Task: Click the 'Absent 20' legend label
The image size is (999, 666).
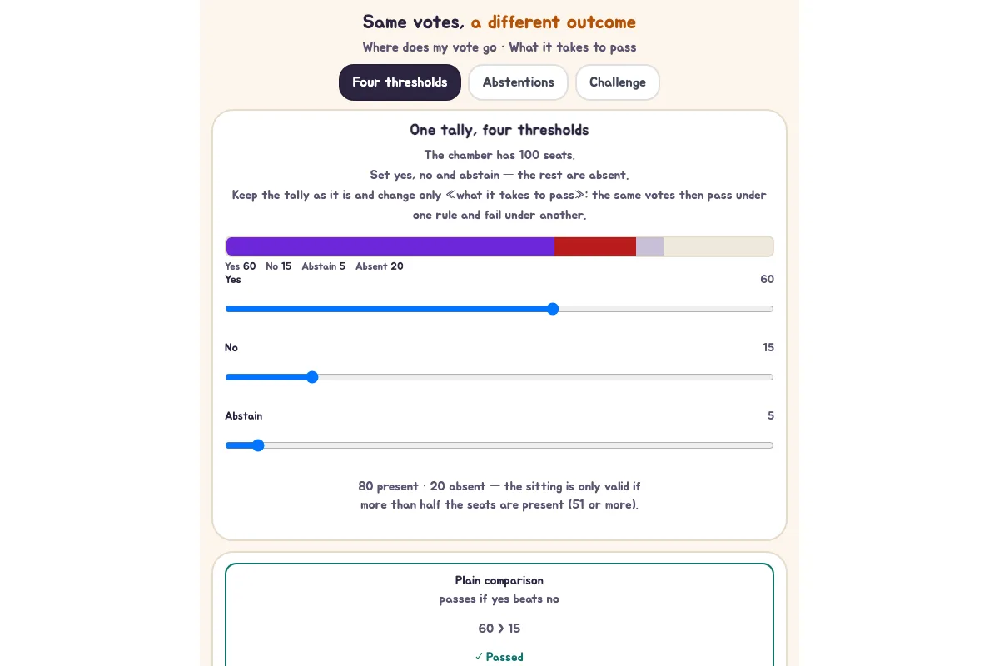Action: 380,266
